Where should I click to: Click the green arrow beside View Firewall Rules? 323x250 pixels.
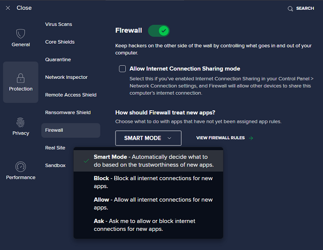pyautogui.click(x=251, y=138)
